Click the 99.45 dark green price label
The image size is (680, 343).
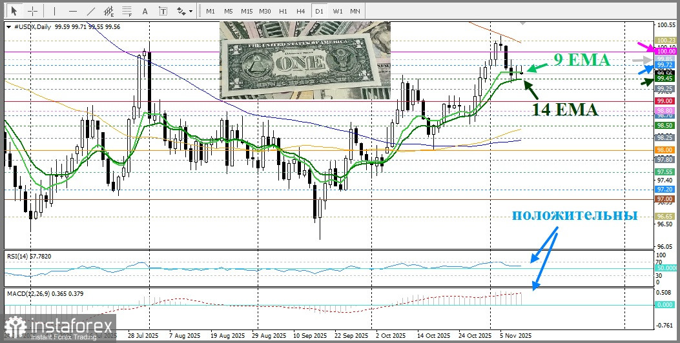pyautogui.click(x=665, y=79)
